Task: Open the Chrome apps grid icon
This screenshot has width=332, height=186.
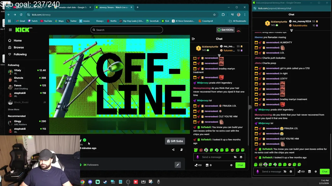Action: (x=9, y=21)
